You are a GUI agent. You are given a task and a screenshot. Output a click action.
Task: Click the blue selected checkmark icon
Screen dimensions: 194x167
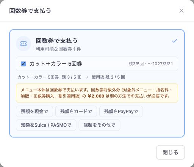point(175,41)
